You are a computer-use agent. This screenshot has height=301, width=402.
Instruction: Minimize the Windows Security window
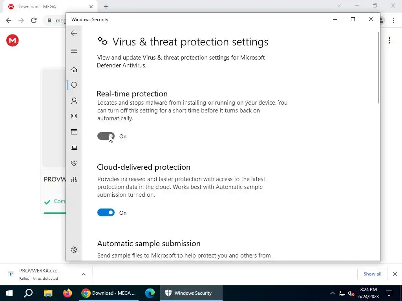point(335,19)
